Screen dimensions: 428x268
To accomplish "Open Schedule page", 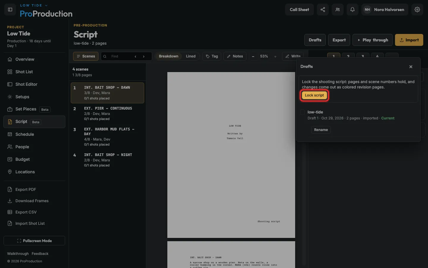I will tap(34, 134).
